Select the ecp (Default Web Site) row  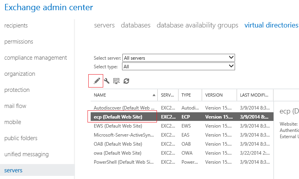click(x=182, y=117)
